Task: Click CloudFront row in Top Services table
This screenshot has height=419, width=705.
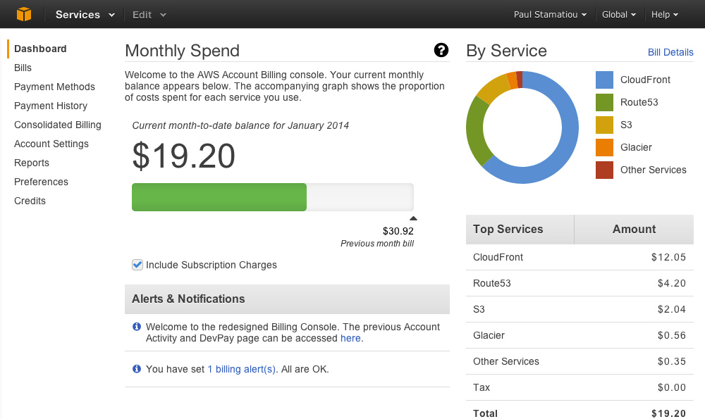Action: tap(580, 257)
